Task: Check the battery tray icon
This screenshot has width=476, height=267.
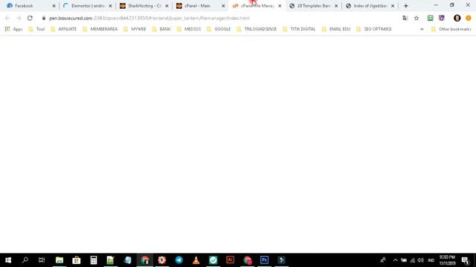Action: 404,260
